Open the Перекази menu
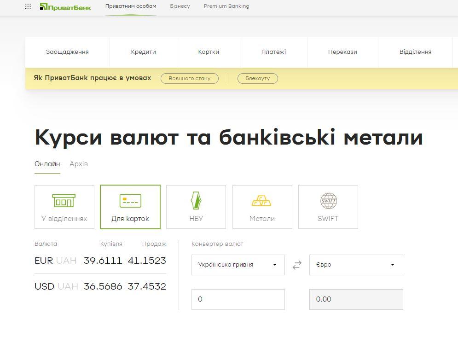The height and width of the screenshot is (343, 458). 342,52
